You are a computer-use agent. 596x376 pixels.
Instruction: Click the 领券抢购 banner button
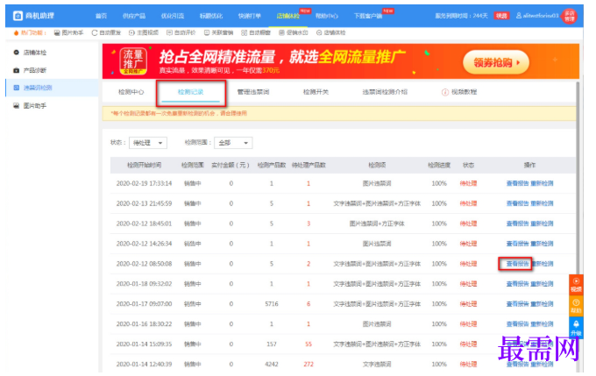[x=496, y=62]
